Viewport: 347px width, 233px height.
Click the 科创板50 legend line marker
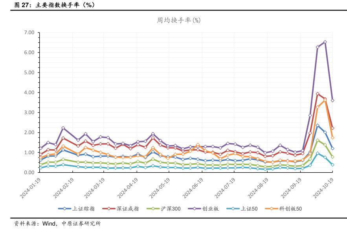272,209
